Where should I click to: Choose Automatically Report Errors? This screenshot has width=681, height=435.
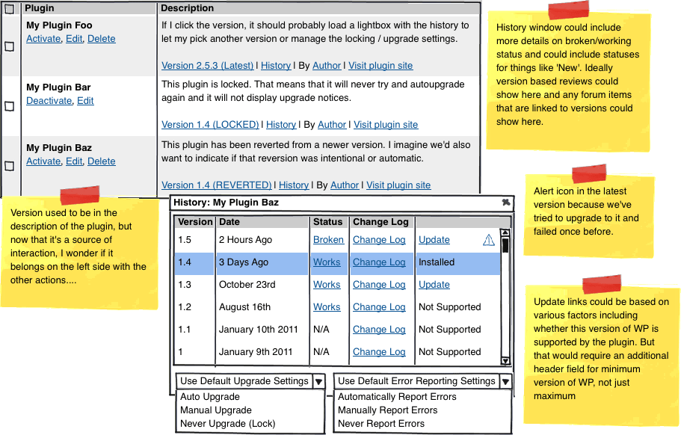point(397,397)
